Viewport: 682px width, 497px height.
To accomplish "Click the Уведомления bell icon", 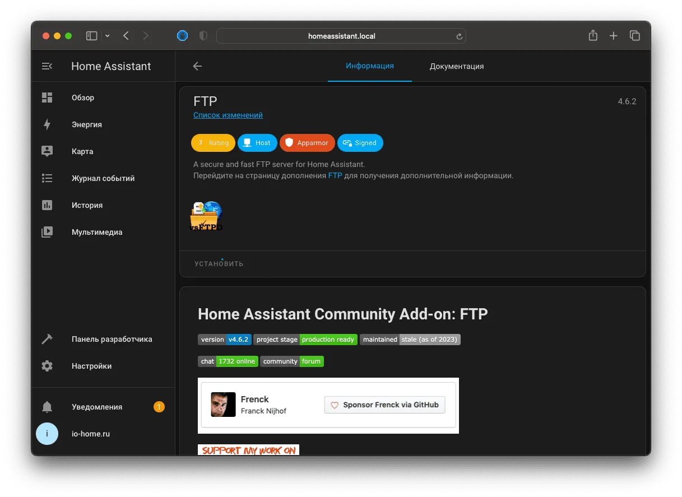I will coord(47,407).
